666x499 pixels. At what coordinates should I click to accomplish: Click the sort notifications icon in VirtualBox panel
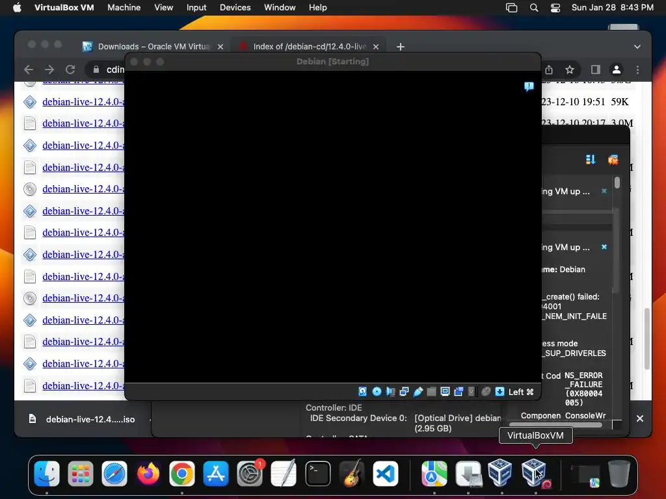pyautogui.click(x=591, y=160)
